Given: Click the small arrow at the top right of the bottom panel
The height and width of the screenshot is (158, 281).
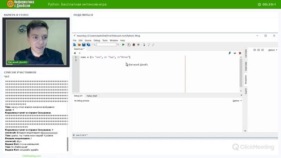Looking at the screenshot, I should 241,95.
